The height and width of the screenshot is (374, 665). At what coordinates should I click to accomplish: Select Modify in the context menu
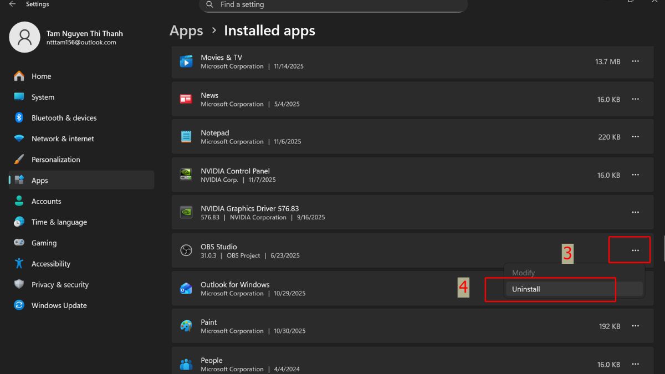pyautogui.click(x=523, y=273)
